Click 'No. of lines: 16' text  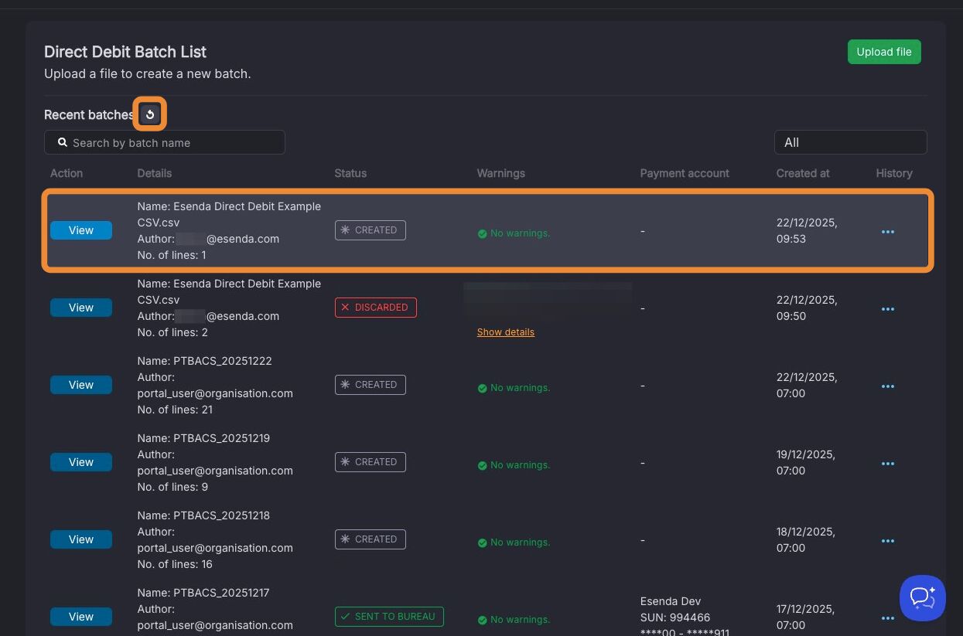click(x=175, y=564)
